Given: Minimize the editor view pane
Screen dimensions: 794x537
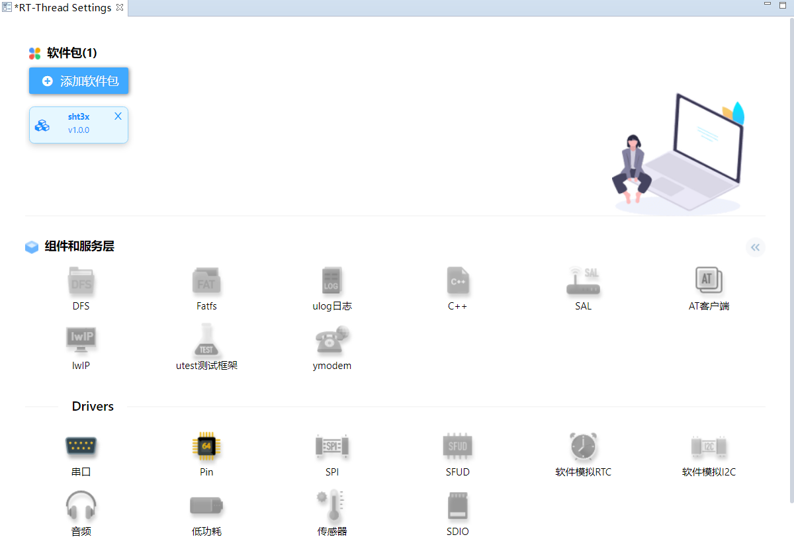Looking at the screenshot, I should [768, 4].
